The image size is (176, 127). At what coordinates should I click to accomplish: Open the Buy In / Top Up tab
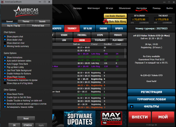click(x=14, y=26)
